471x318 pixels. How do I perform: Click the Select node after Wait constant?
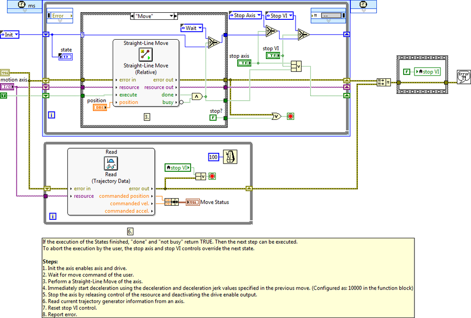pyautogui.click(x=214, y=42)
